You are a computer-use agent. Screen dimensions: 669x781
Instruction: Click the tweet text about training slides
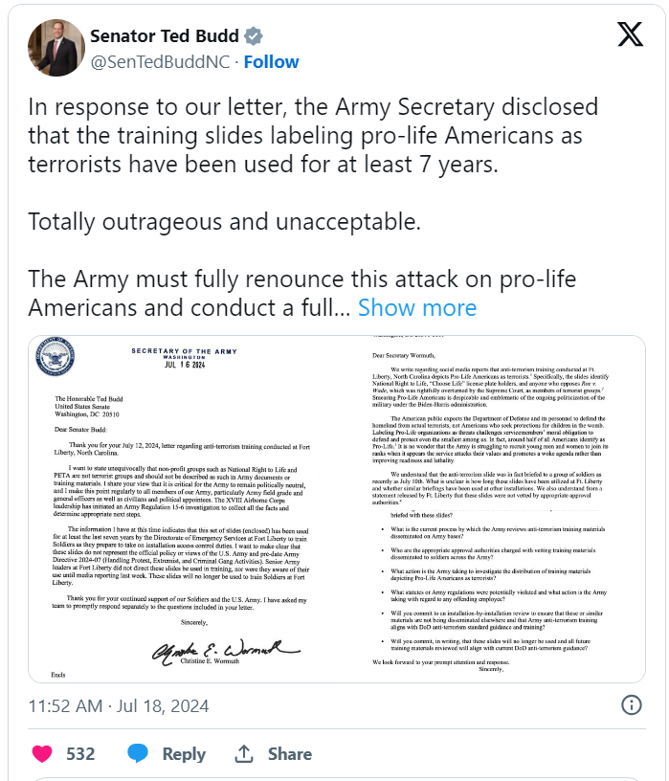(x=312, y=136)
